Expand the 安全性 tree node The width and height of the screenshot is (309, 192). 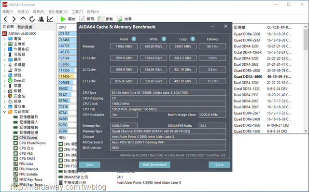(4, 96)
